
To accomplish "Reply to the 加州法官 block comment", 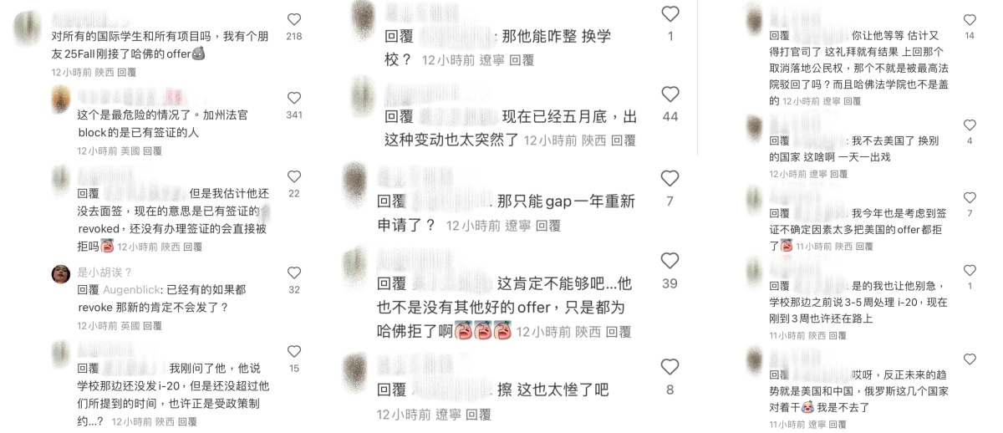I will (x=153, y=151).
